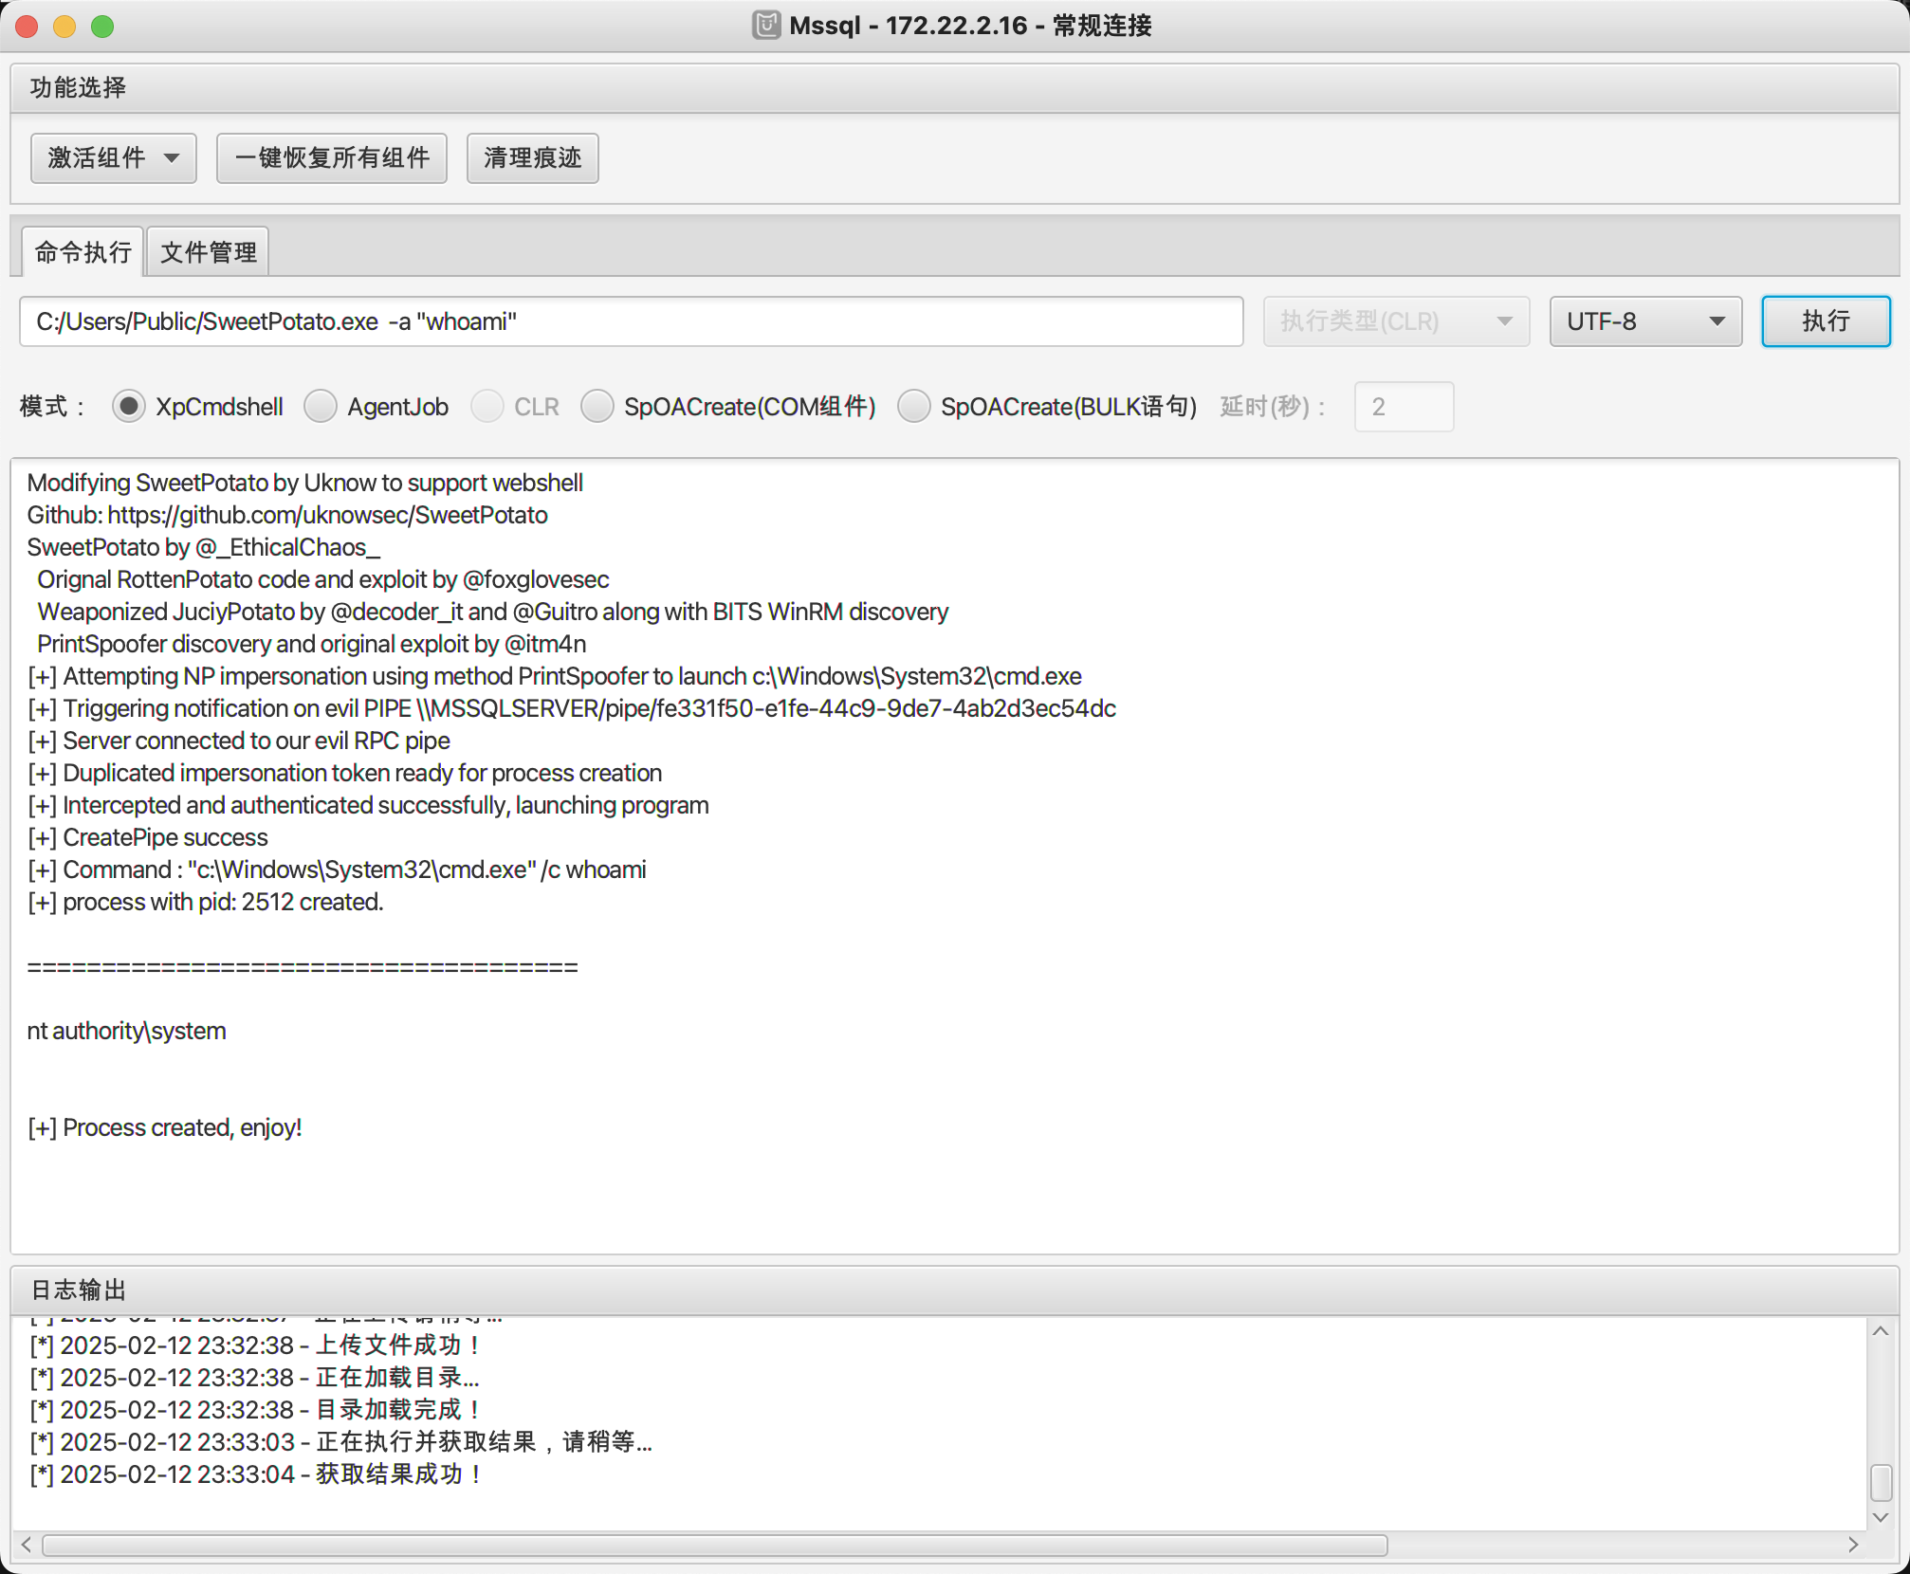Click the horizontal scrollbar right arrow
This screenshot has width=1910, height=1574.
pos(1853,1546)
